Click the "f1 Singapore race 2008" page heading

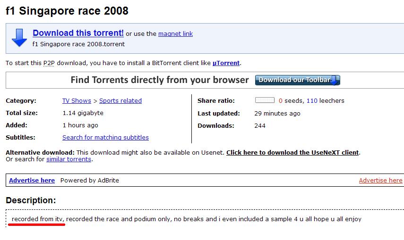click(67, 10)
